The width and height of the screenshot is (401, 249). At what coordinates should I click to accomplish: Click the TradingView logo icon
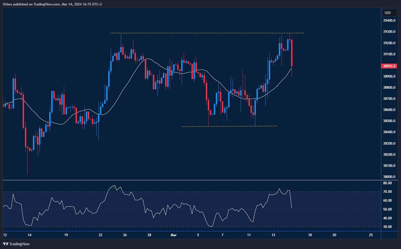5,244
